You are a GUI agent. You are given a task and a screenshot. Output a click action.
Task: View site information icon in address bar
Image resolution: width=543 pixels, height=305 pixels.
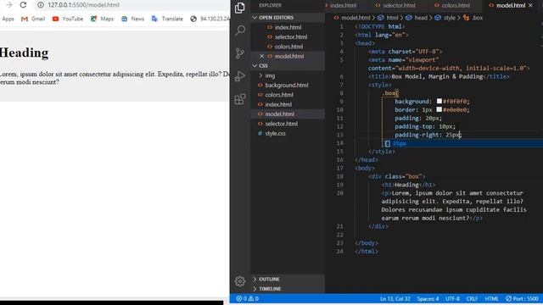pos(41,5)
